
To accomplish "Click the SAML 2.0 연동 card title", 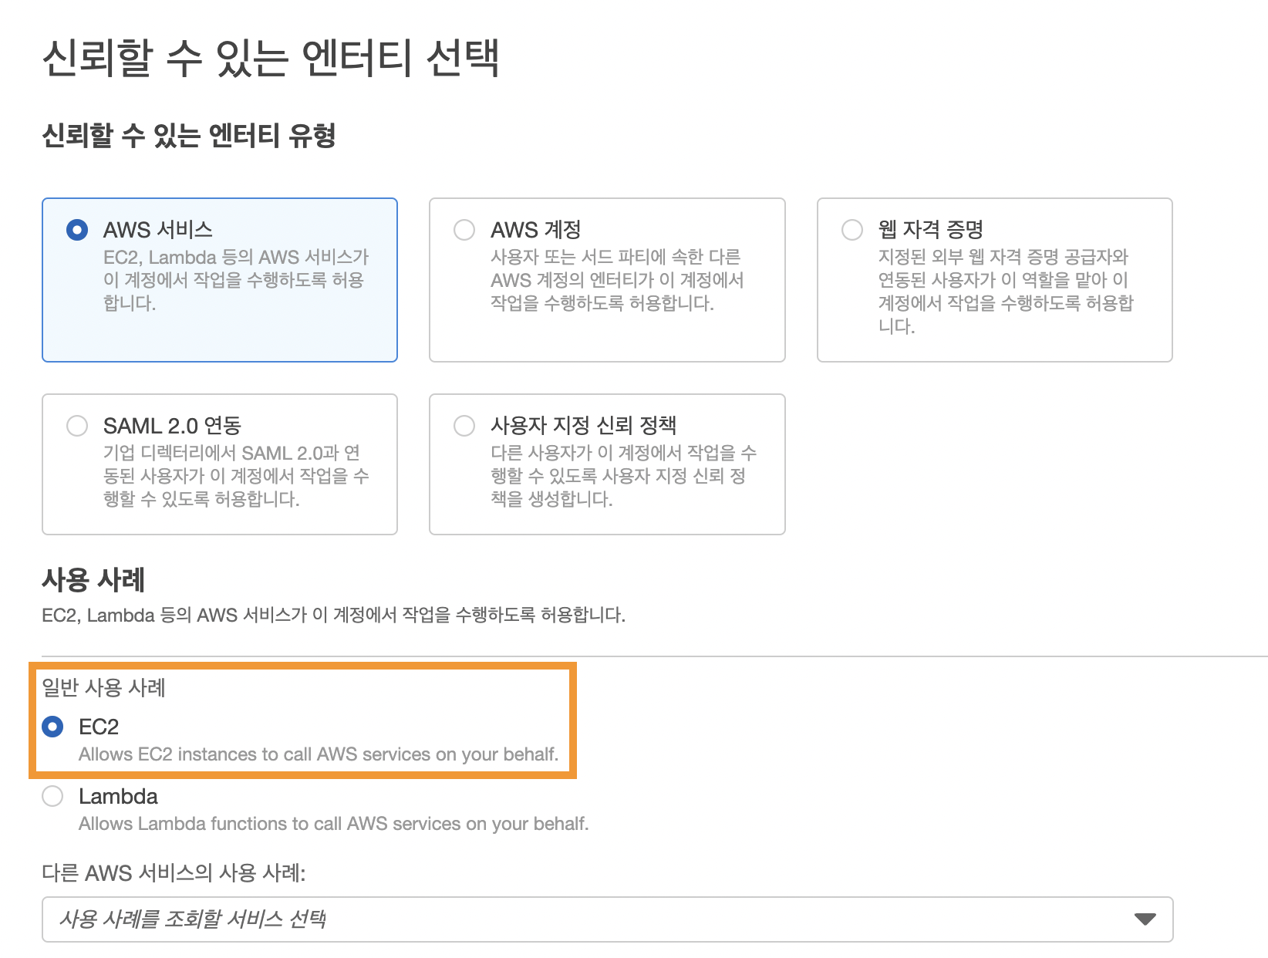I will pyautogui.click(x=173, y=426).
